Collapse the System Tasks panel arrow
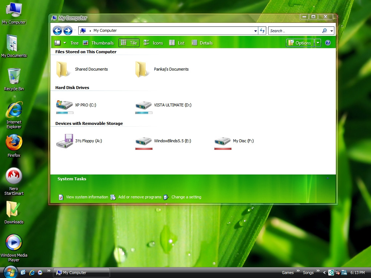371x278 pixels. click(328, 178)
